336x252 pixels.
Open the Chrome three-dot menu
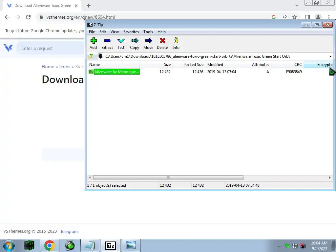point(329,17)
